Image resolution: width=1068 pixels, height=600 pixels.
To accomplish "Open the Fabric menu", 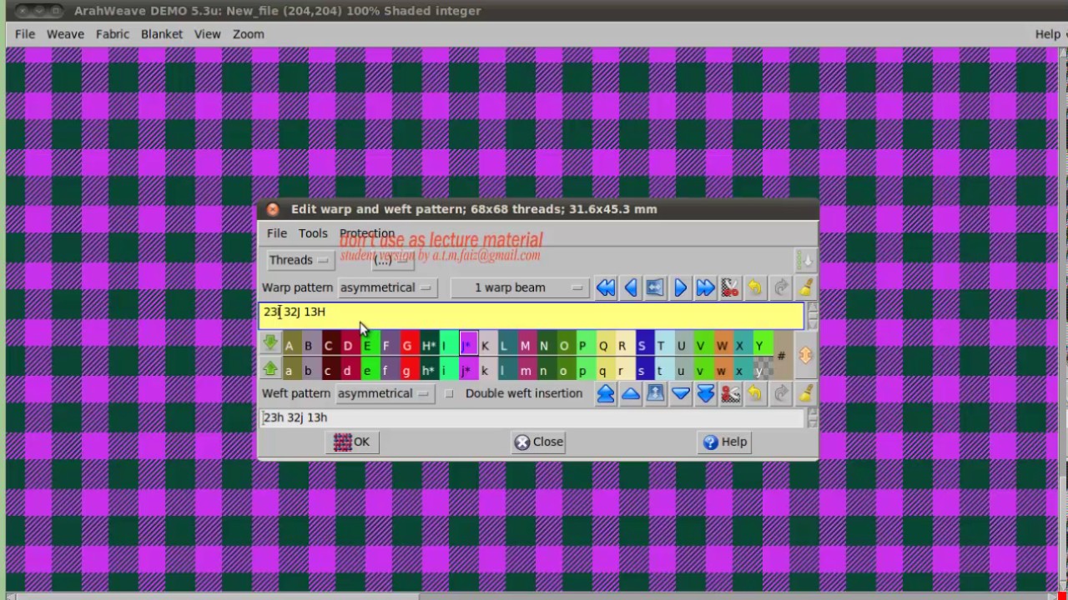I will tap(113, 34).
